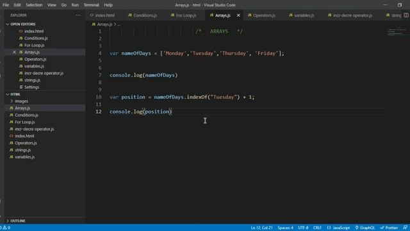410x231 pixels.
Task: Click the Ln 12, Col 21 status entry
Action: (261, 228)
